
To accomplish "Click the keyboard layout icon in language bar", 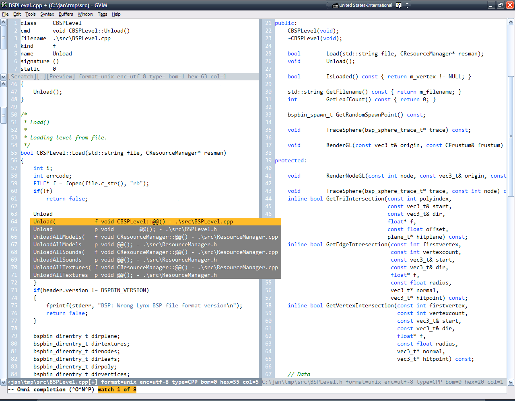I will 335,5.
